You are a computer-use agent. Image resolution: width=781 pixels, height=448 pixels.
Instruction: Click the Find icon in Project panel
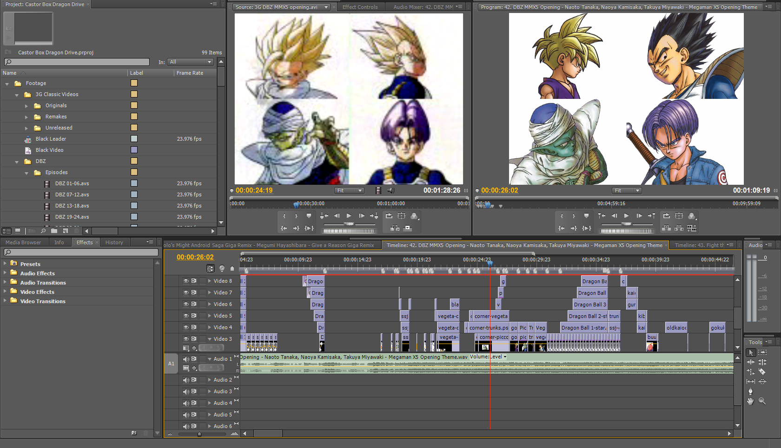[x=43, y=231]
